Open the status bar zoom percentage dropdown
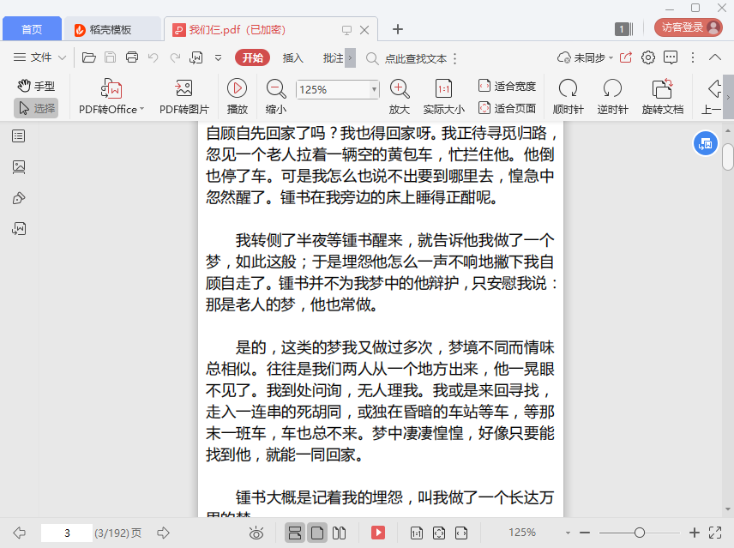Image resolution: width=734 pixels, height=548 pixels. (568, 533)
